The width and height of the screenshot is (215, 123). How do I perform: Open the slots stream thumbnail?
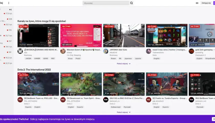tap(167, 36)
